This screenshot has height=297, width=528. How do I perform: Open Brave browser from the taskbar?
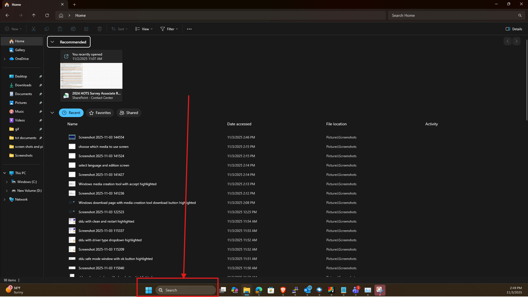click(283, 290)
